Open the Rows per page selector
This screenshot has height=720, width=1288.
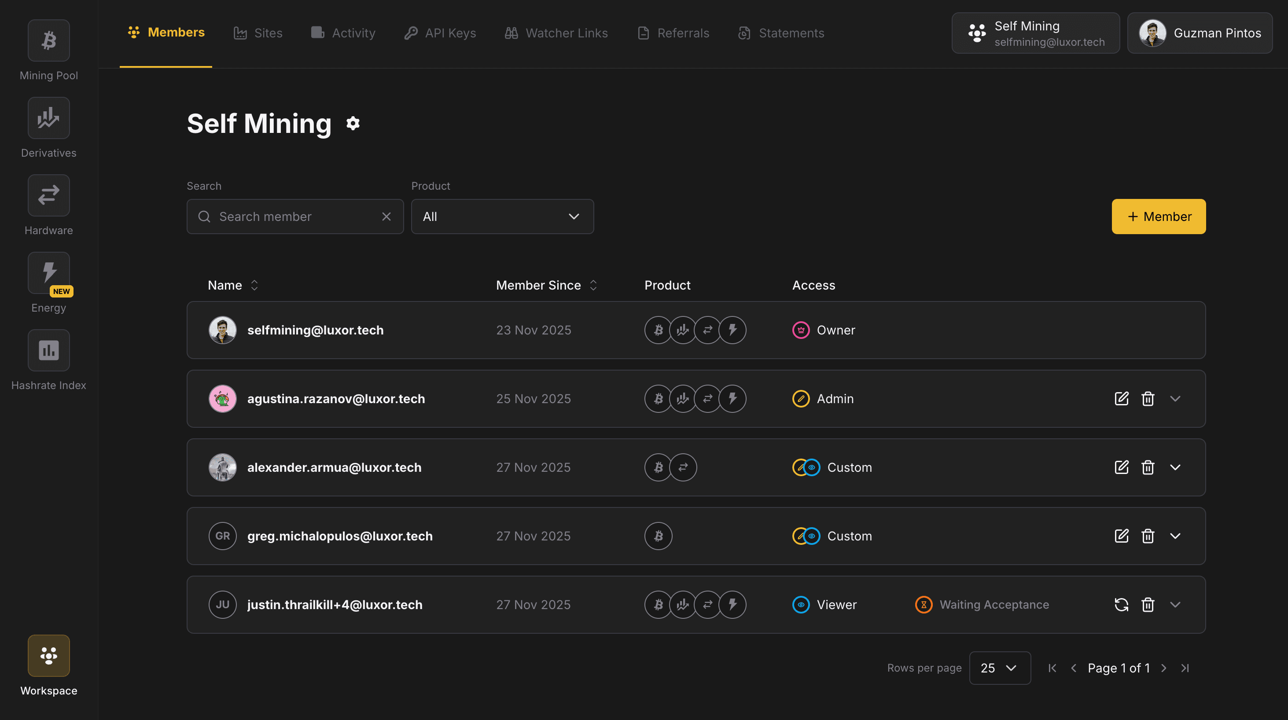[x=1000, y=668]
